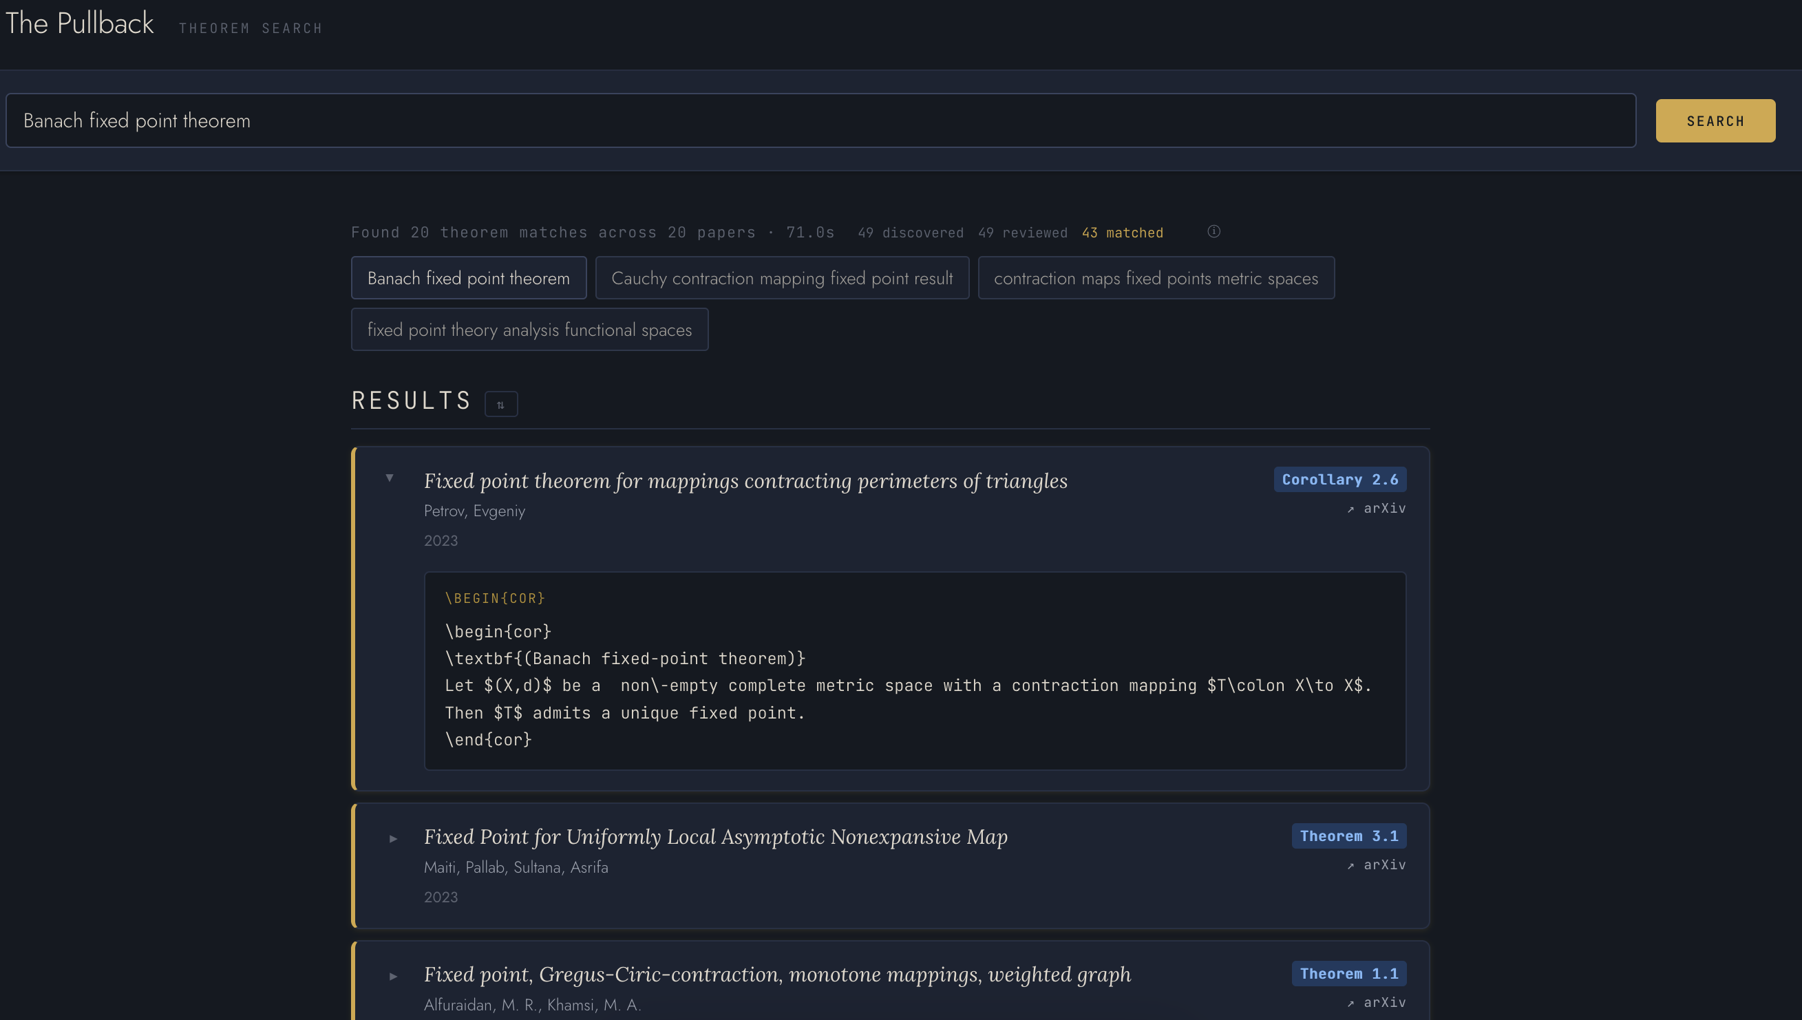Click the Theorem 3.1 badge
The image size is (1802, 1020).
coord(1348,836)
